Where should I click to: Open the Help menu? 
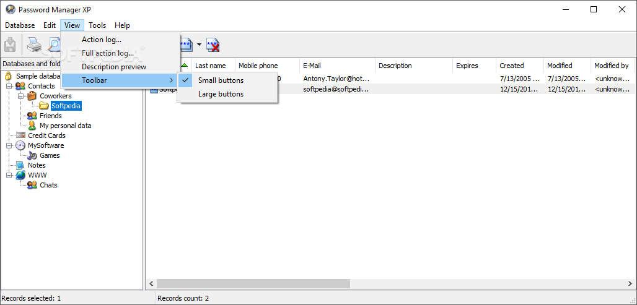[122, 25]
